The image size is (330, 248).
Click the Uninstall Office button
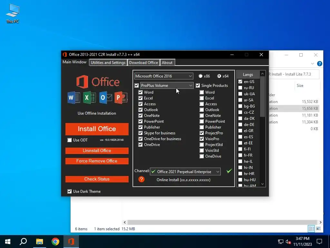point(97,150)
